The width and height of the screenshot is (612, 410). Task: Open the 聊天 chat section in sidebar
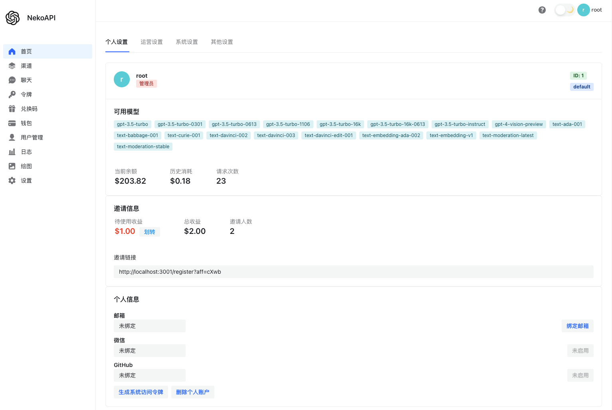26,80
